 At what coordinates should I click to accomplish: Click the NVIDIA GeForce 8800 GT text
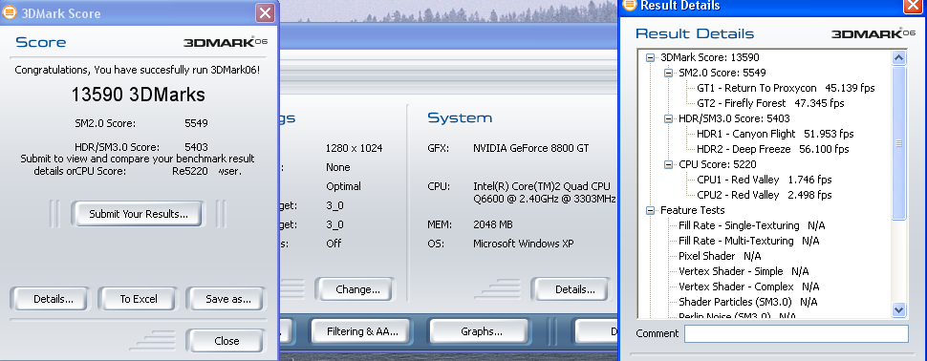pos(531,148)
